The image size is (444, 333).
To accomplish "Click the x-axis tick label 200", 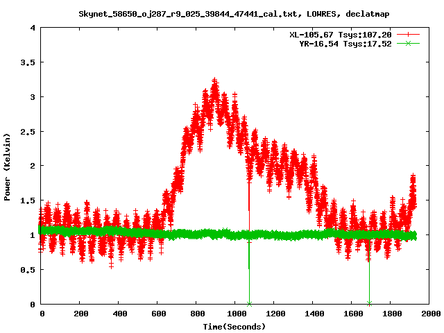I will tap(81, 314).
